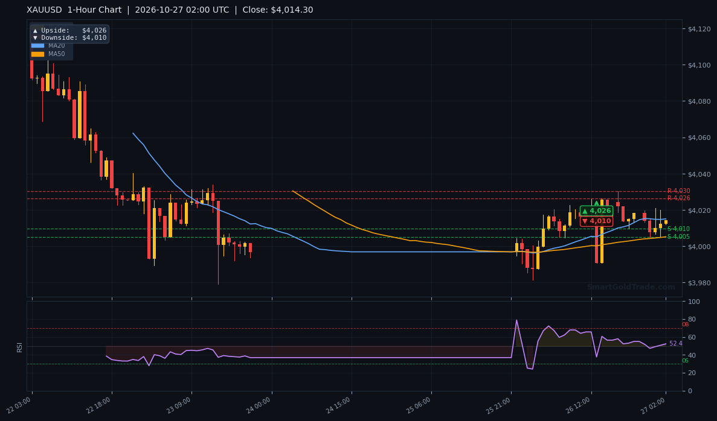Click the MA50 legend label
Viewport: 717px width, 421px height.
pyautogui.click(x=57, y=54)
